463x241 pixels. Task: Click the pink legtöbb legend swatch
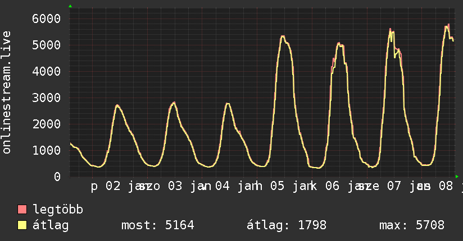click(x=22, y=209)
